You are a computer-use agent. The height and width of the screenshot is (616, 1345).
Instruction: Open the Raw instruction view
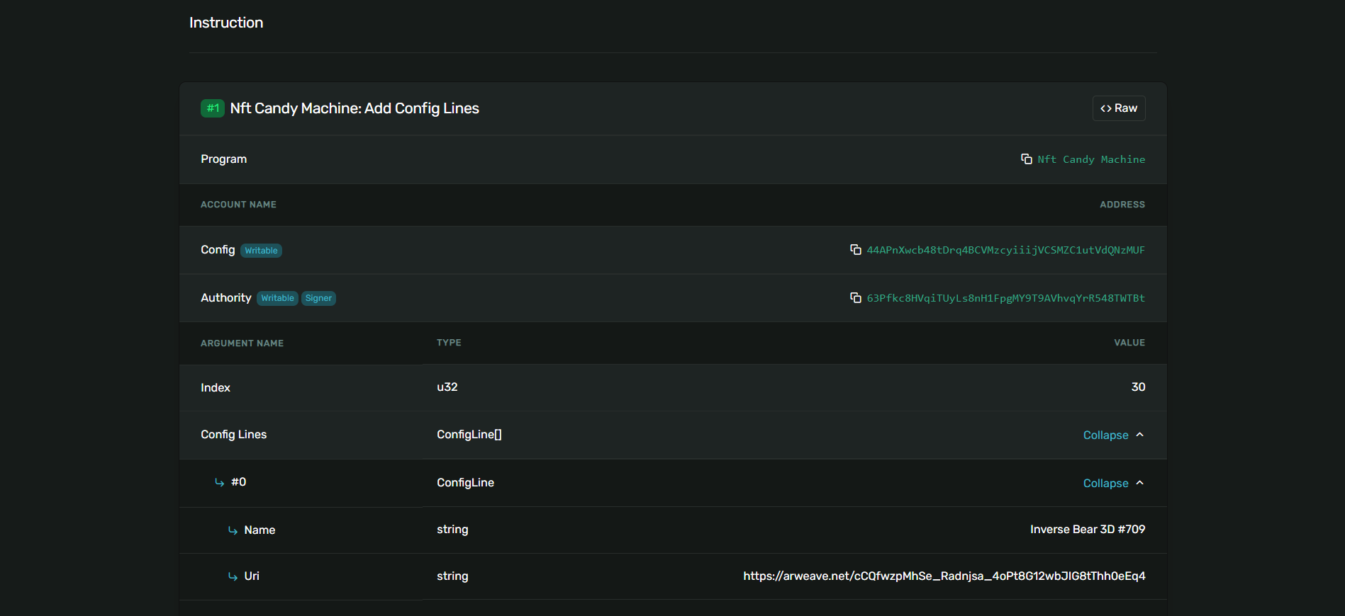(1119, 108)
